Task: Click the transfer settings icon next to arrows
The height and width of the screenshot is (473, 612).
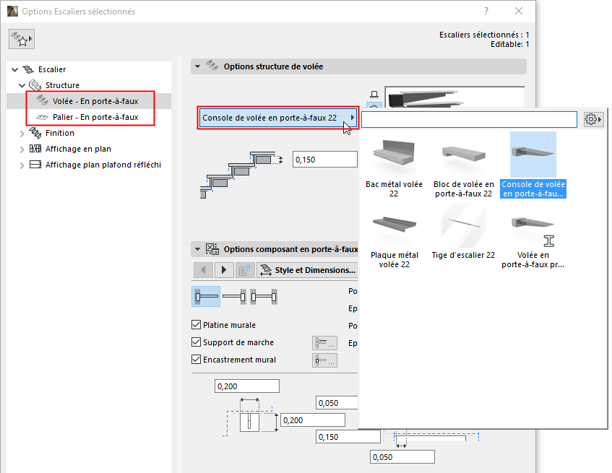Action: 244,269
